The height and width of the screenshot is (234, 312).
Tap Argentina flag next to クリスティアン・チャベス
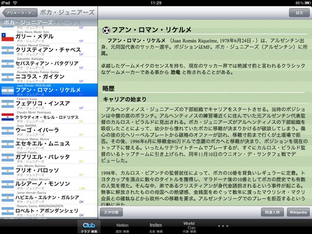tap(8, 50)
